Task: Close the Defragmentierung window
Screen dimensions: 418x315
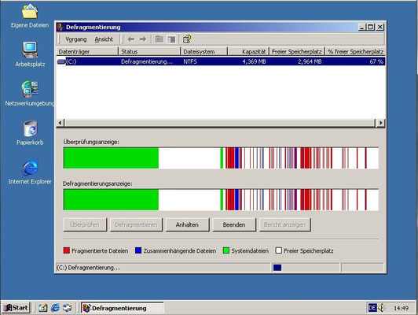Action: point(379,27)
